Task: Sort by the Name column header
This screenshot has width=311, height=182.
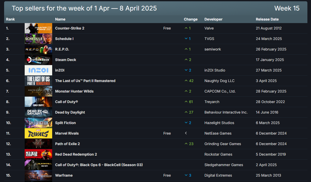Action: [60, 19]
